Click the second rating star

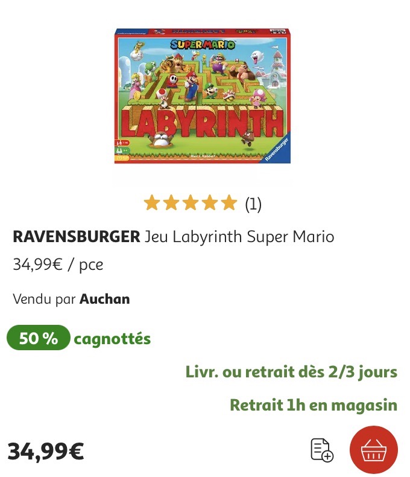tap(171, 203)
